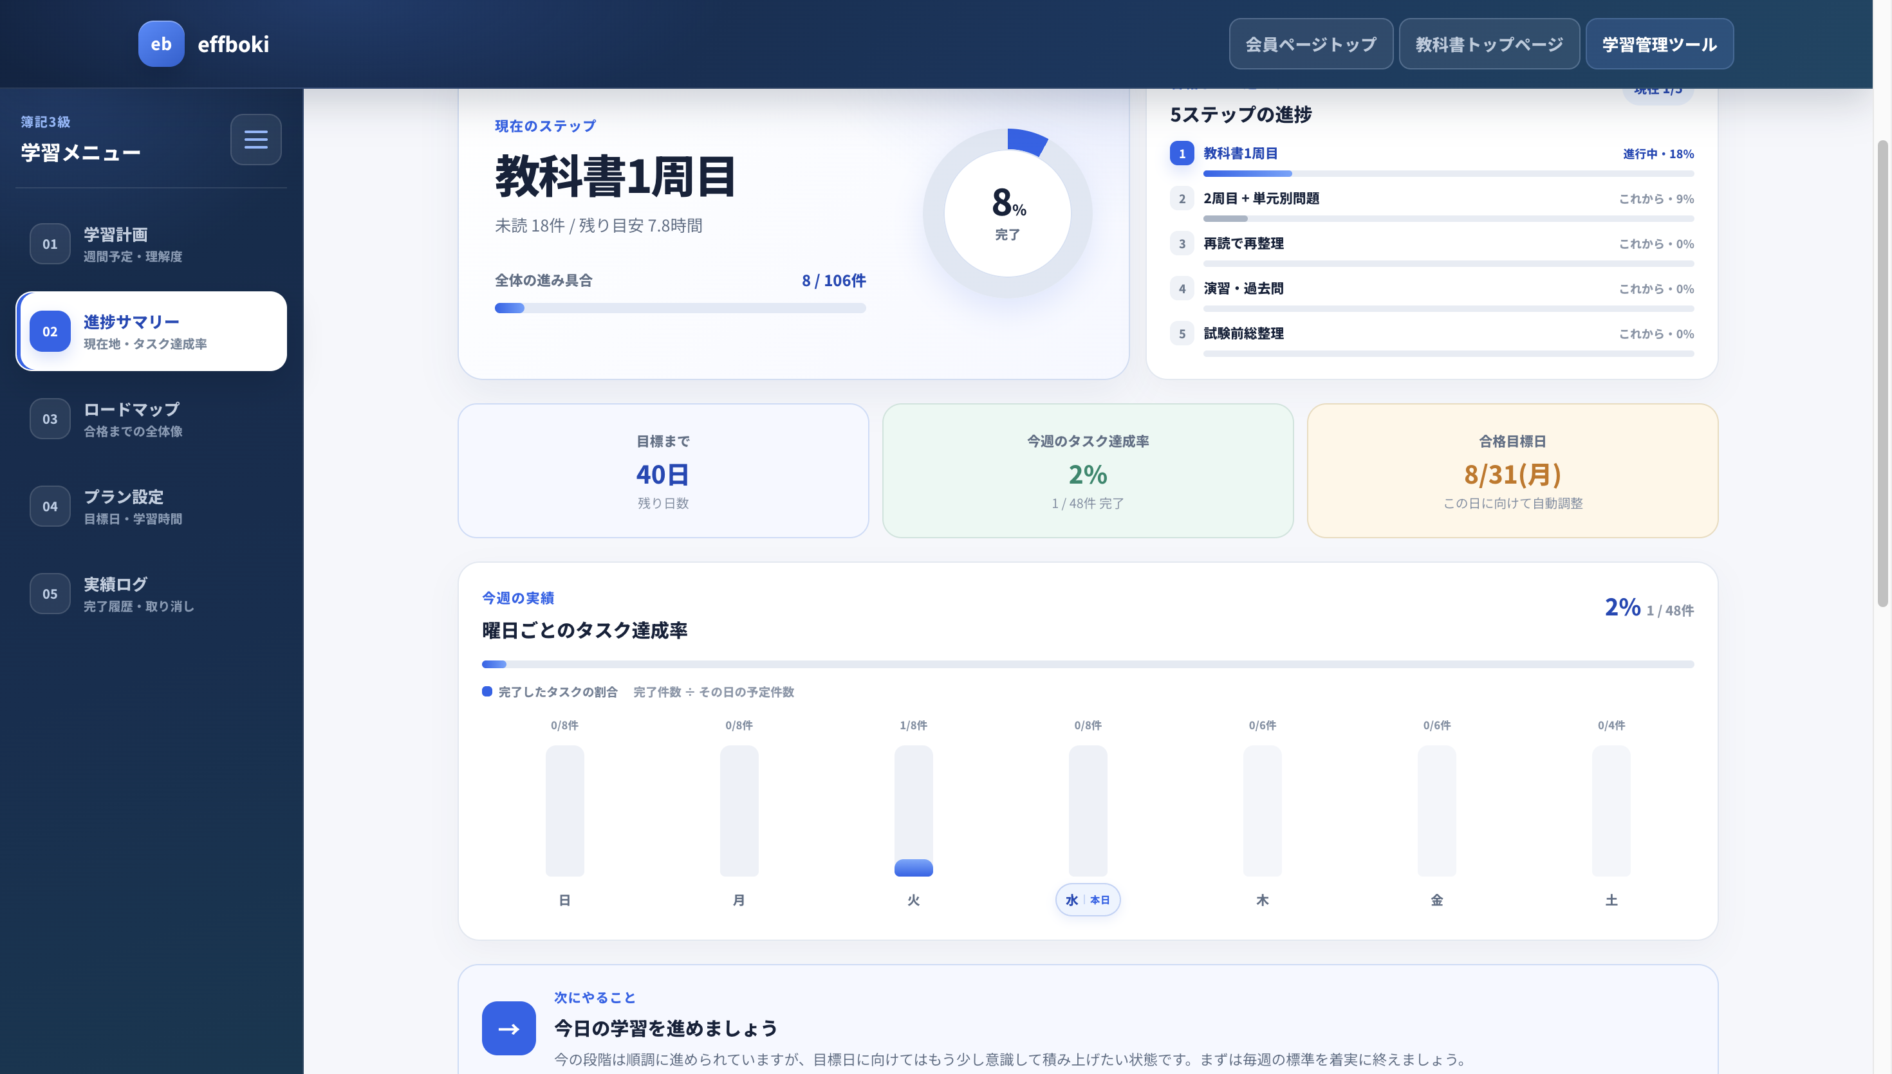Click the 2周目＋単元別問題 progress bar

point(1448,219)
